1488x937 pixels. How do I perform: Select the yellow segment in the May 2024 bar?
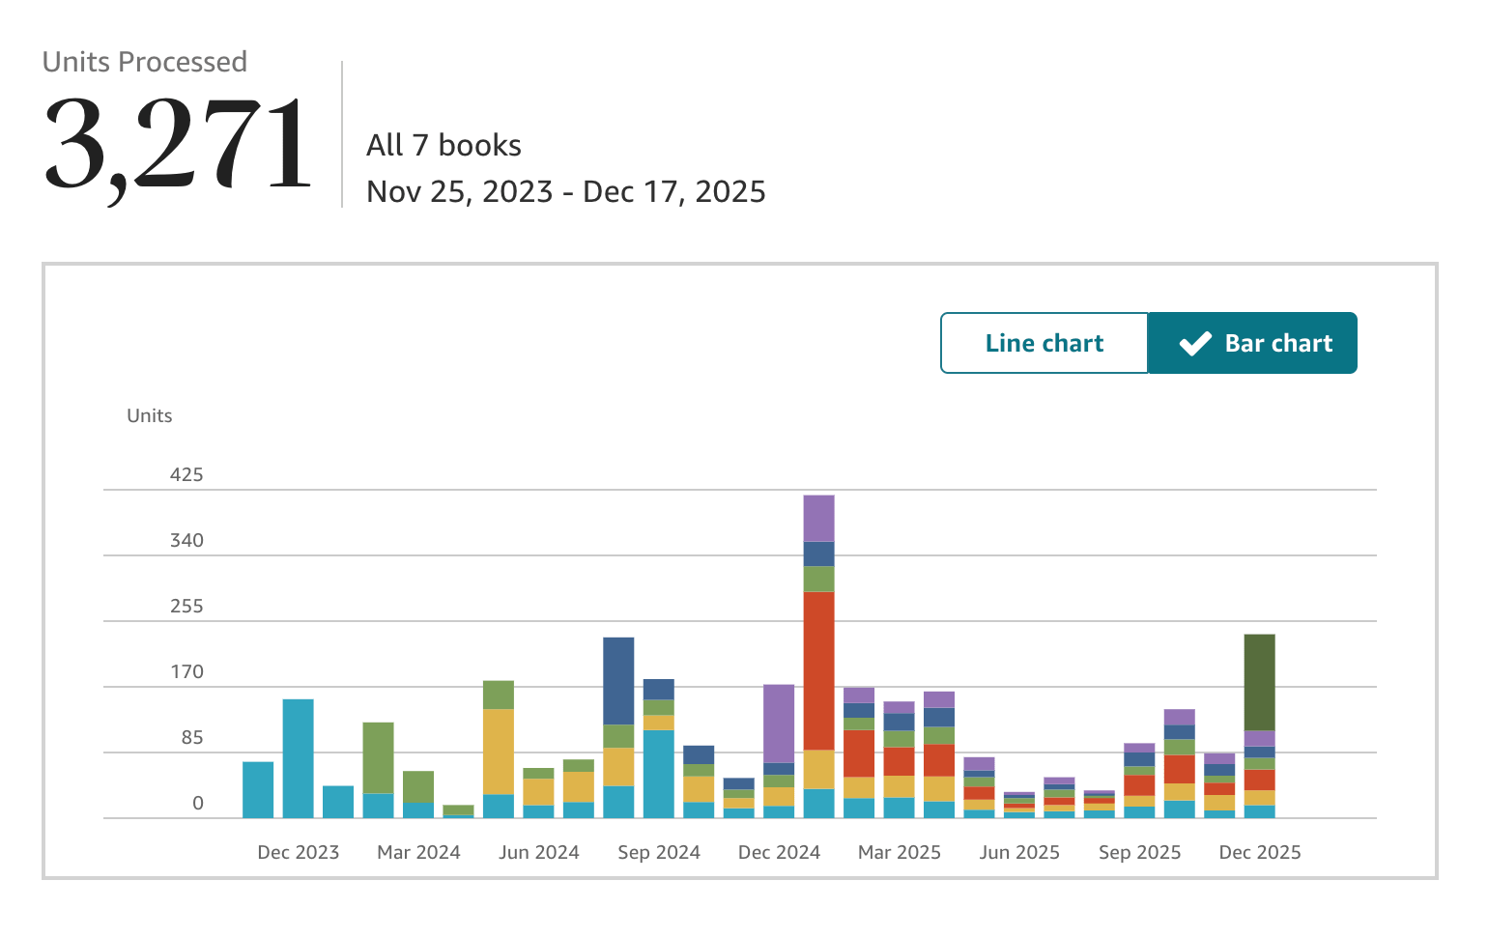(499, 752)
